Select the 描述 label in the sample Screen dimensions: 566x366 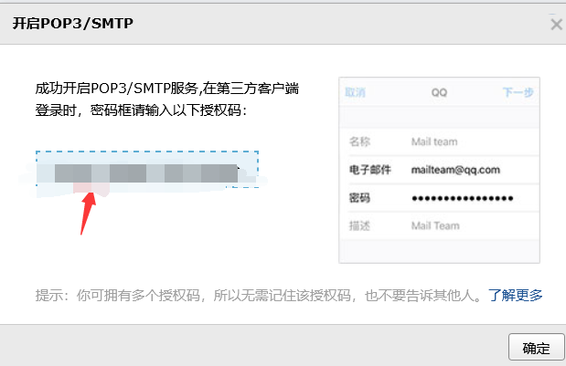coord(360,225)
